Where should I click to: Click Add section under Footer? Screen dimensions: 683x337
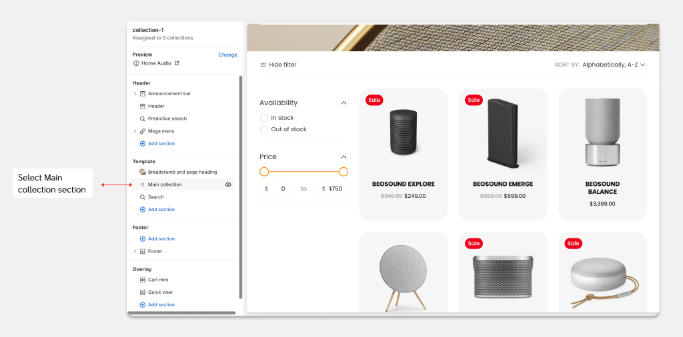161,238
